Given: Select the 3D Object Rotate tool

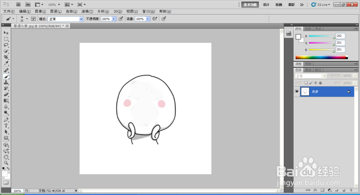Looking at the screenshot, I should click(6, 145).
